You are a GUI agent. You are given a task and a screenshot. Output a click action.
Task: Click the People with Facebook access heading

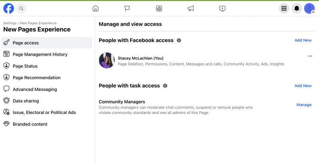(x=136, y=41)
